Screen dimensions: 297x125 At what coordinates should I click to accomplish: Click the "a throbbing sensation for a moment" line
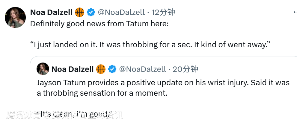click(x=102, y=93)
